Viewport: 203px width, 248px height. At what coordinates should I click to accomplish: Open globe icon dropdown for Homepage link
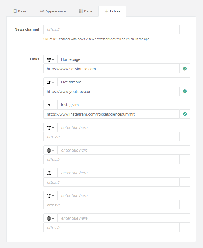pyautogui.click(x=50, y=59)
